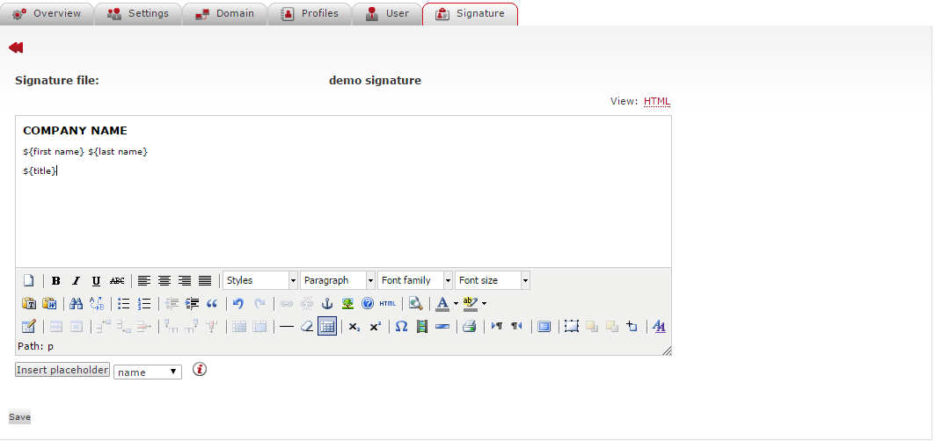The height and width of the screenshot is (441, 935).
Task: Open the Styles dropdown
Action: tap(260, 281)
